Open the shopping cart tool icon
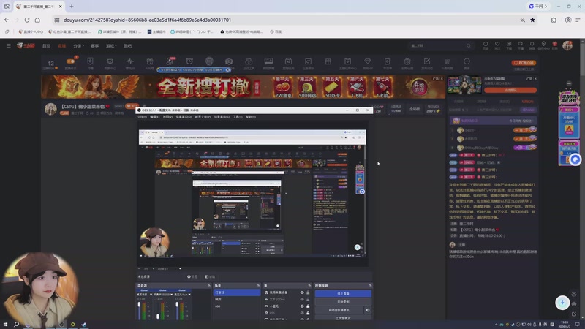This screenshot has width=585, height=329. (x=447, y=62)
